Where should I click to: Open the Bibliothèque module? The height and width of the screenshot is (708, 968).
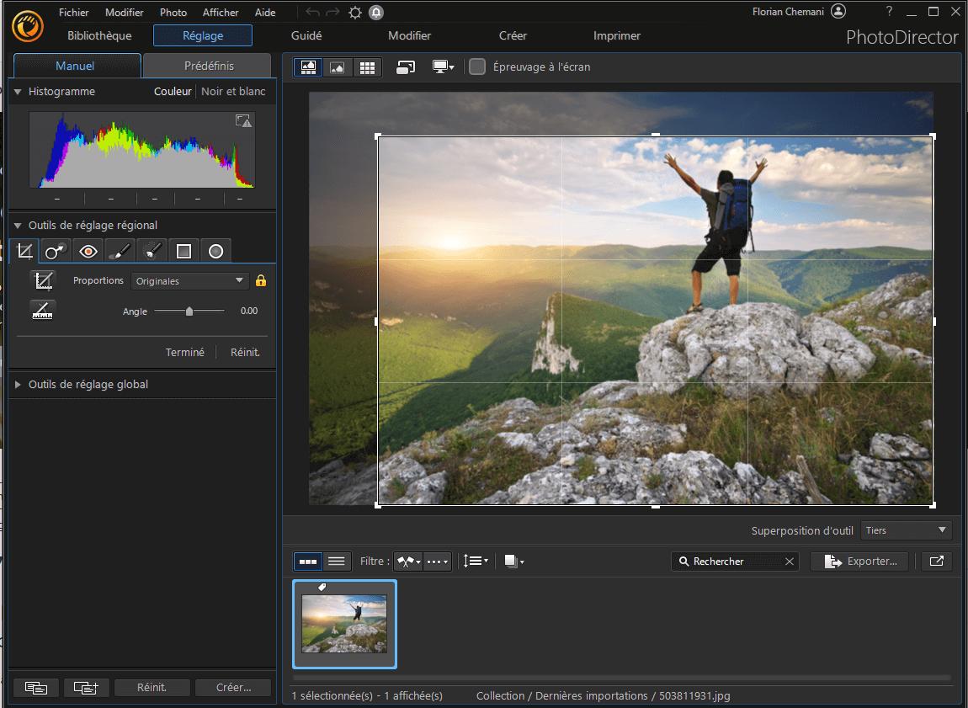(98, 35)
